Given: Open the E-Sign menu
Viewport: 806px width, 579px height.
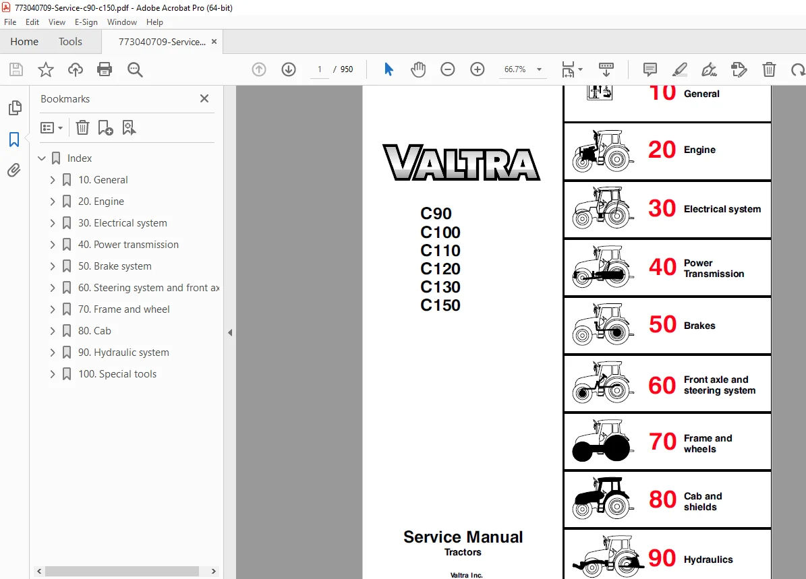Looking at the screenshot, I should pyautogui.click(x=86, y=22).
